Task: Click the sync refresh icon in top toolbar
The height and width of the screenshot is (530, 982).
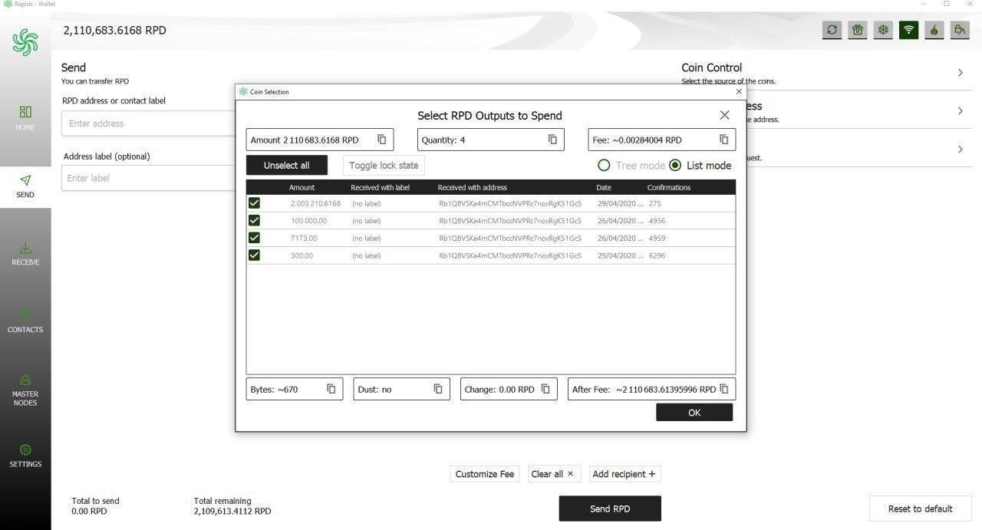Action: [x=832, y=30]
